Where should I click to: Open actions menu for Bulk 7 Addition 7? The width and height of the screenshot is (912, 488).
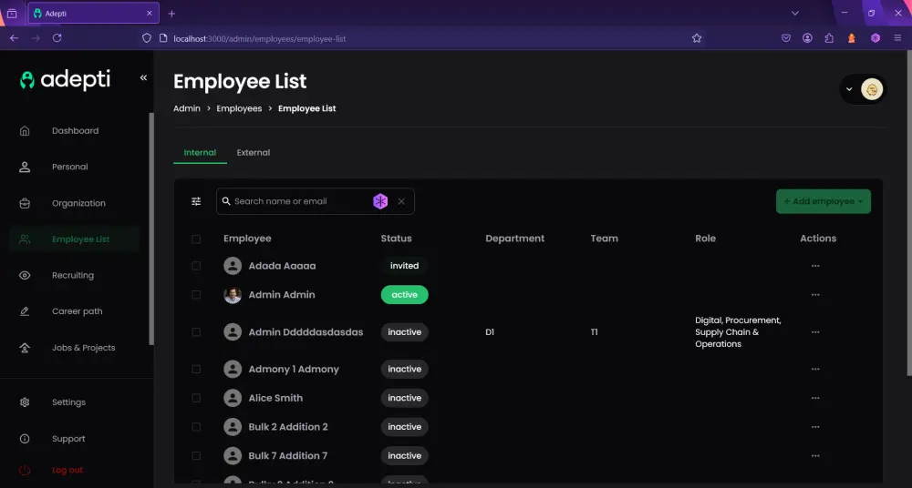point(815,456)
